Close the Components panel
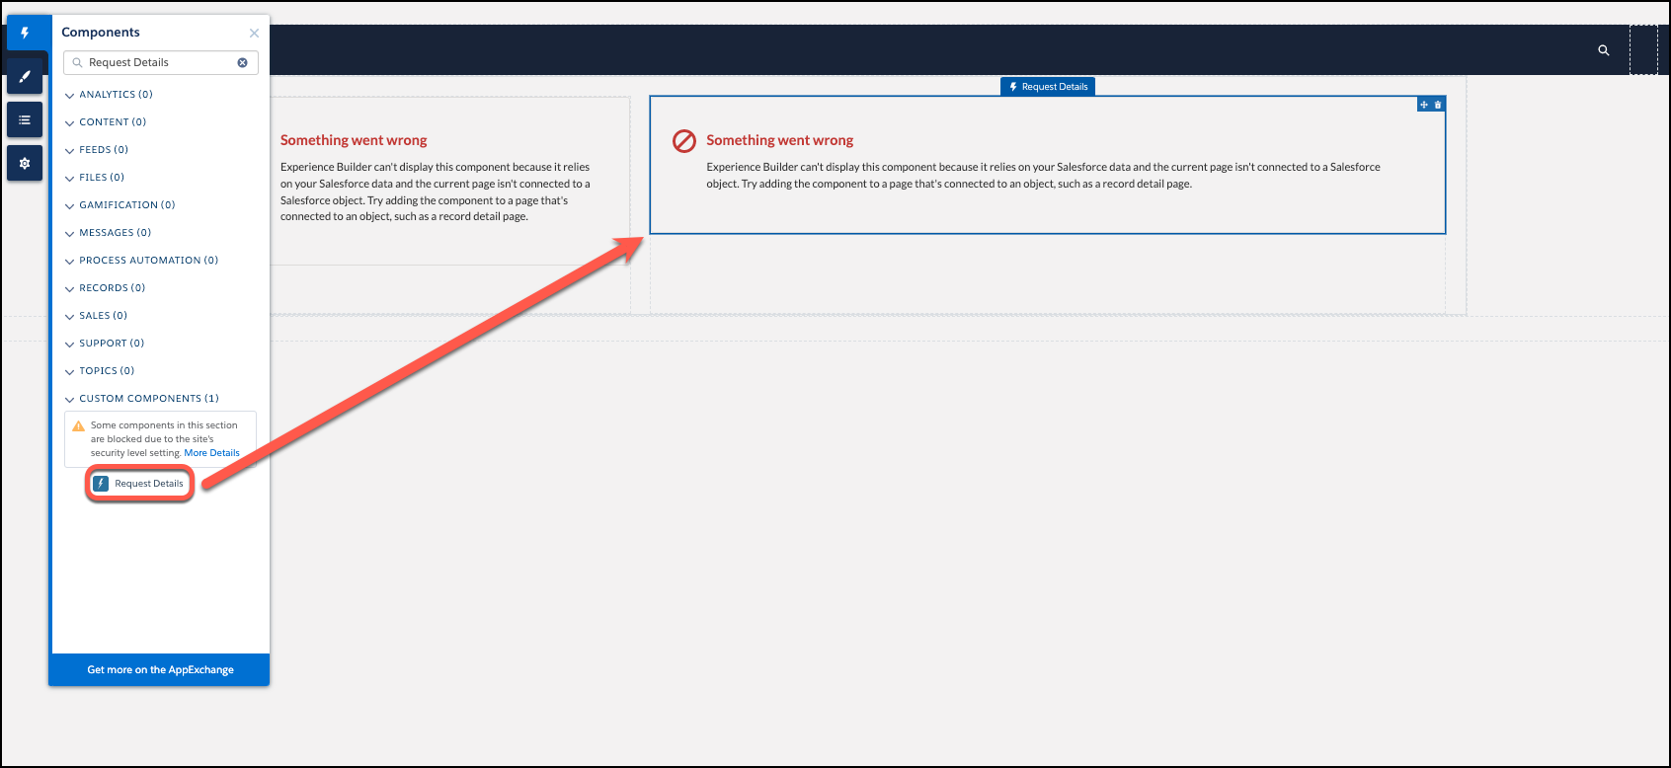This screenshot has width=1671, height=768. 254,33
